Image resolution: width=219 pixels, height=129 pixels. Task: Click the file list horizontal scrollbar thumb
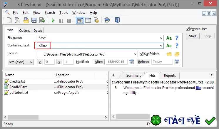[x=23, y=117]
